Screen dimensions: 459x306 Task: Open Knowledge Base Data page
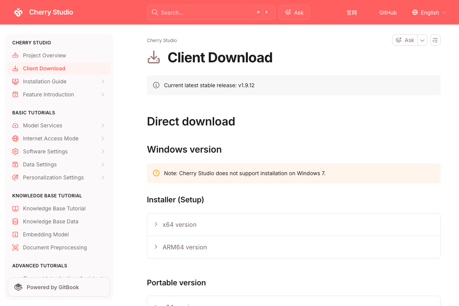point(59,221)
